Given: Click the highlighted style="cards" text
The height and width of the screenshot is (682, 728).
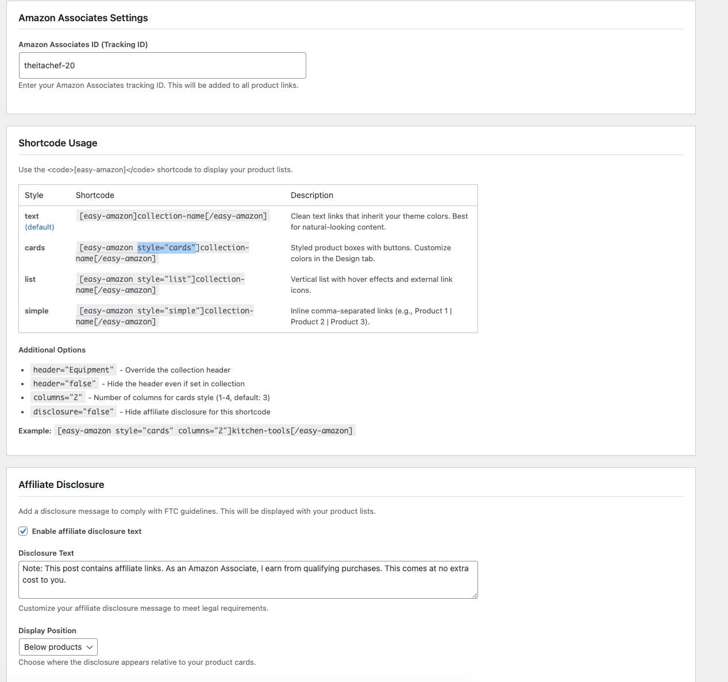Looking at the screenshot, I should tap(167, 247).
